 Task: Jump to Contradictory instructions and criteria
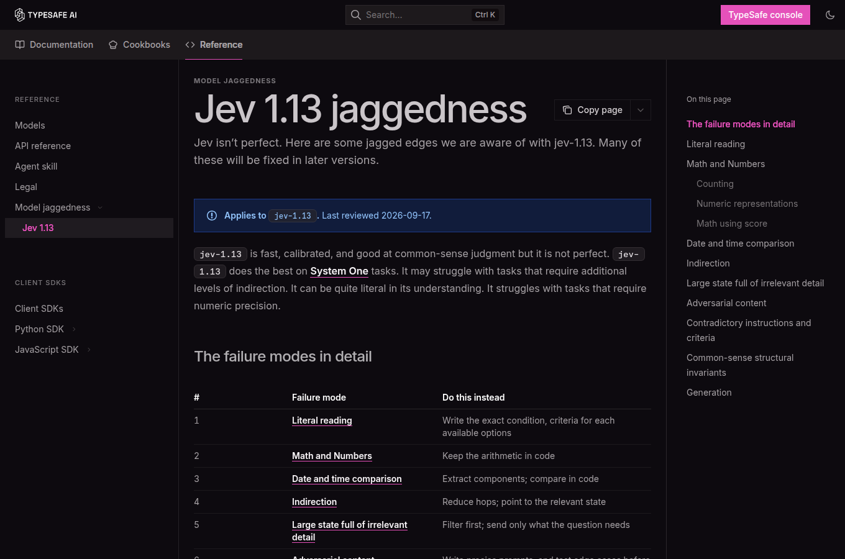(x=749, y=330)
